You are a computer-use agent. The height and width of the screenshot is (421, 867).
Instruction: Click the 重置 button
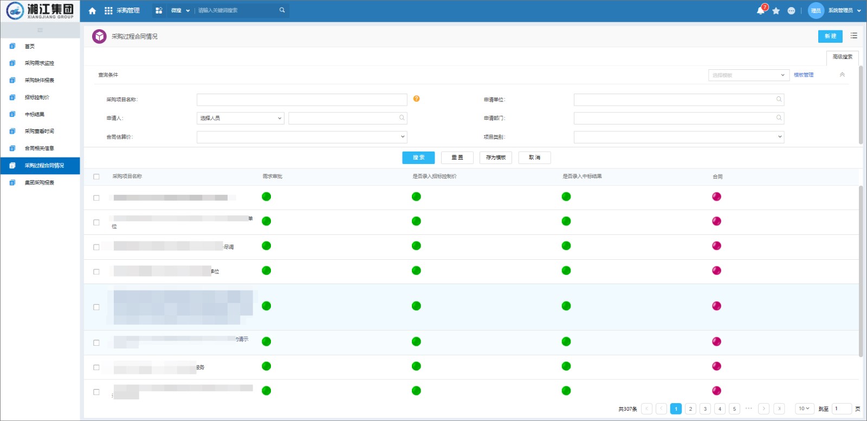(x=457, y=157)
